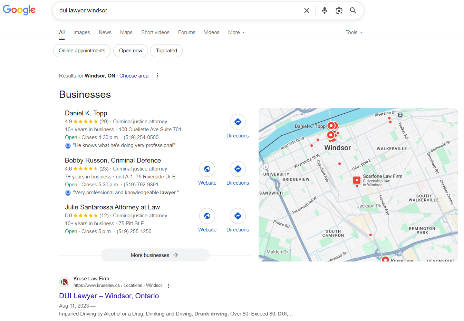Switch to the Images tab
Viewport: 464px width, 321px height.
pos(81,32)
